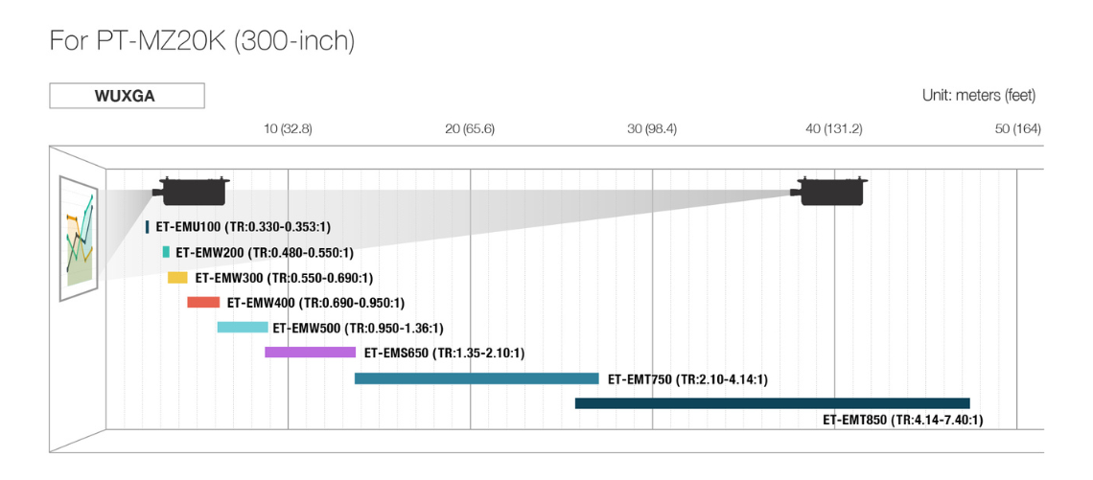Select the teal ET-EMW200 range bar
This screenshot has width=1093, height=480.
(166, 252)
